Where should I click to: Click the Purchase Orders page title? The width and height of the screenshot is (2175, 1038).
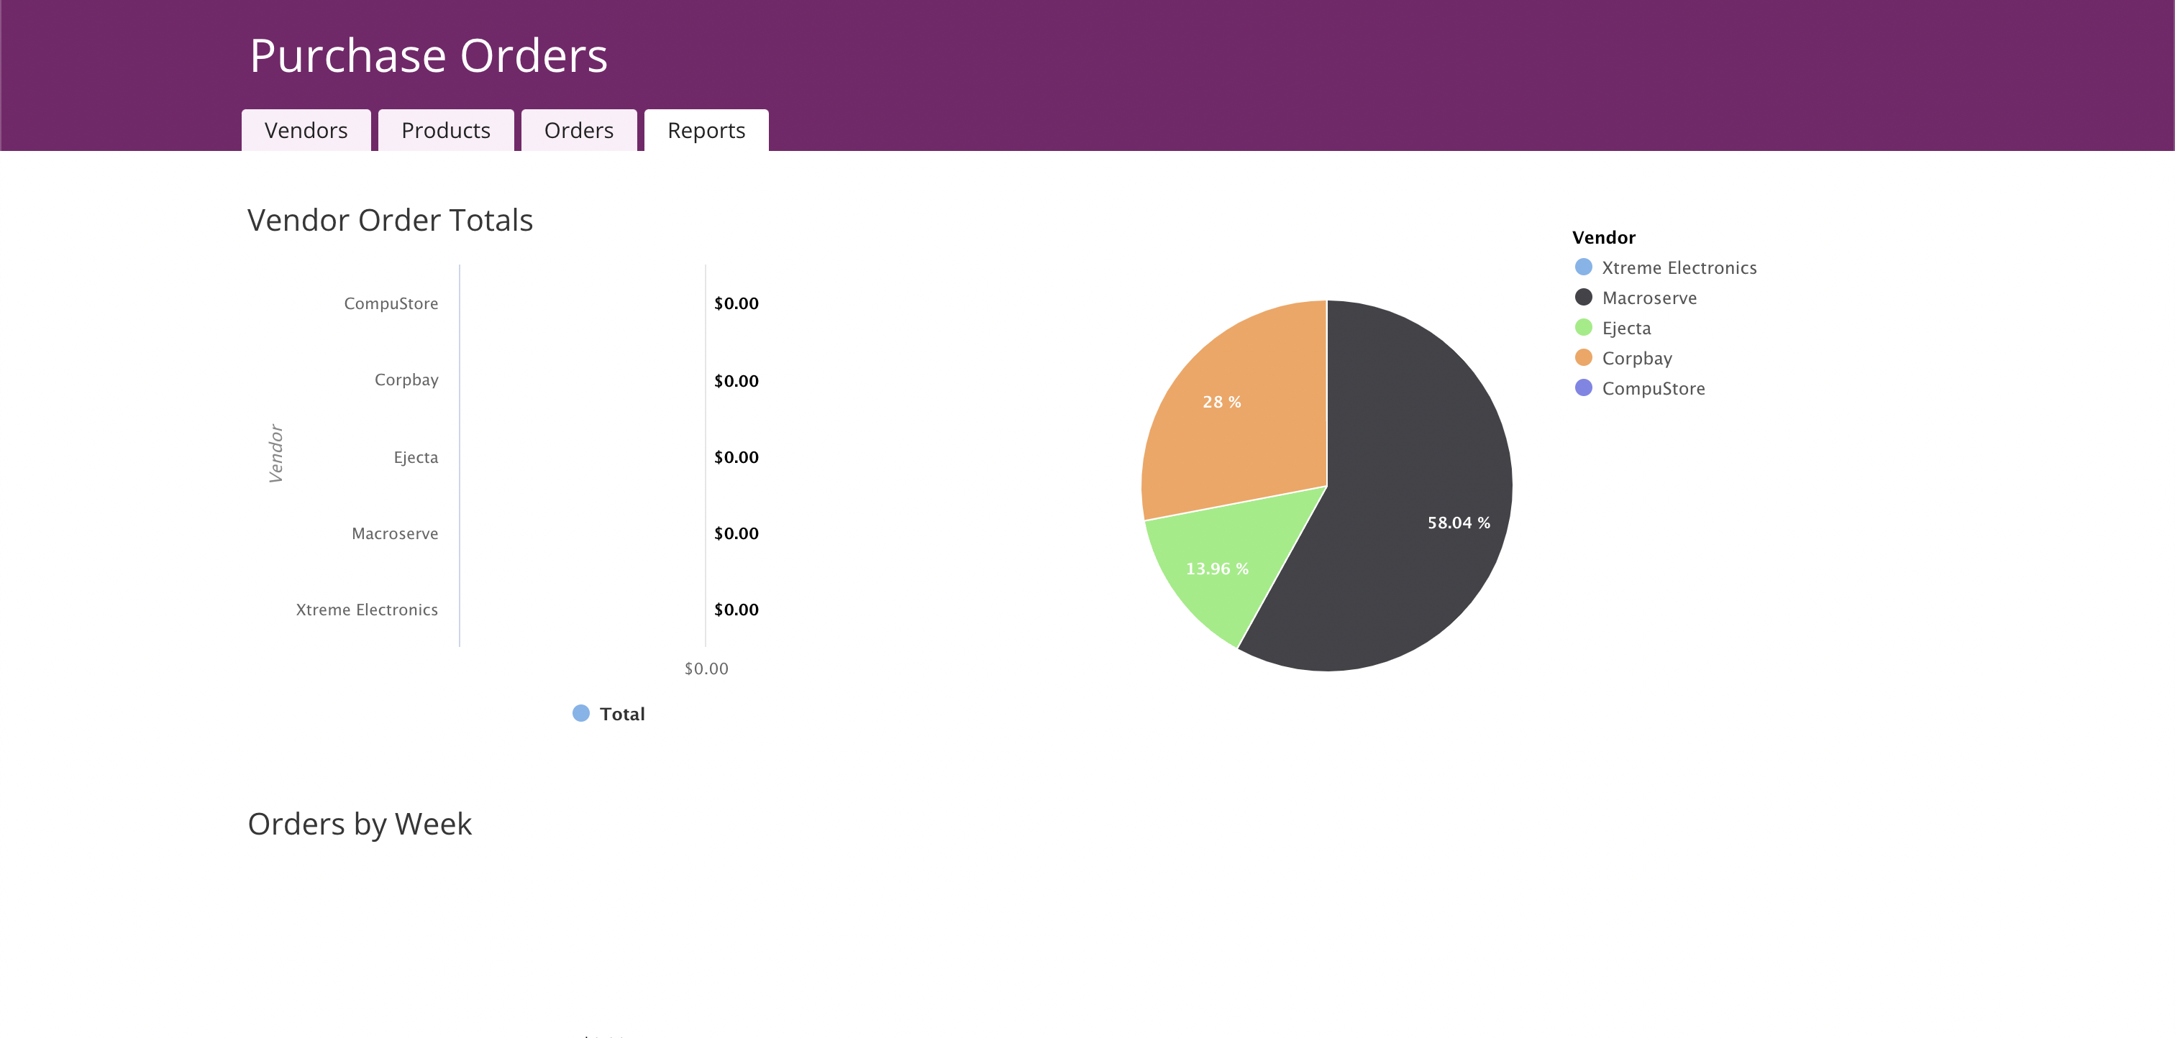pos(428,57)
